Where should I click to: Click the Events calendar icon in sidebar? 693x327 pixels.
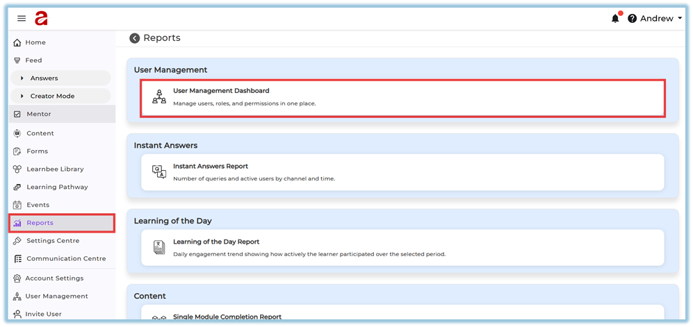coord(17,205)
